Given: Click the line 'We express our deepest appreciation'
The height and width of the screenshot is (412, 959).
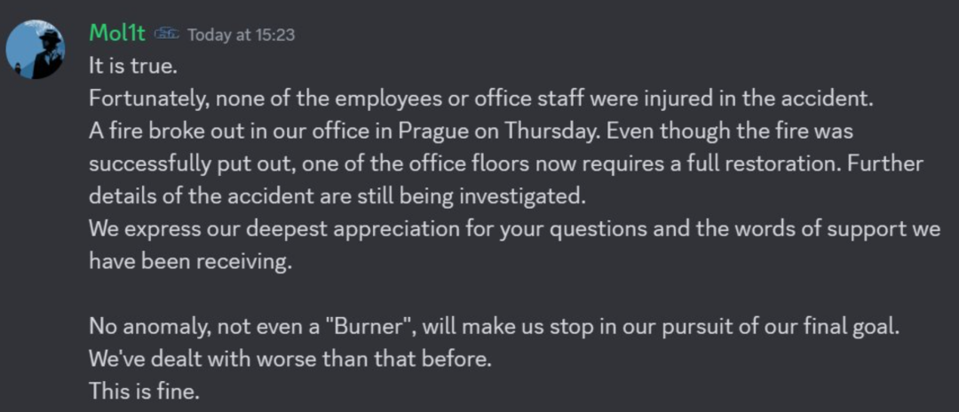Looking at the screenshot, I should [x=514, y=228].
